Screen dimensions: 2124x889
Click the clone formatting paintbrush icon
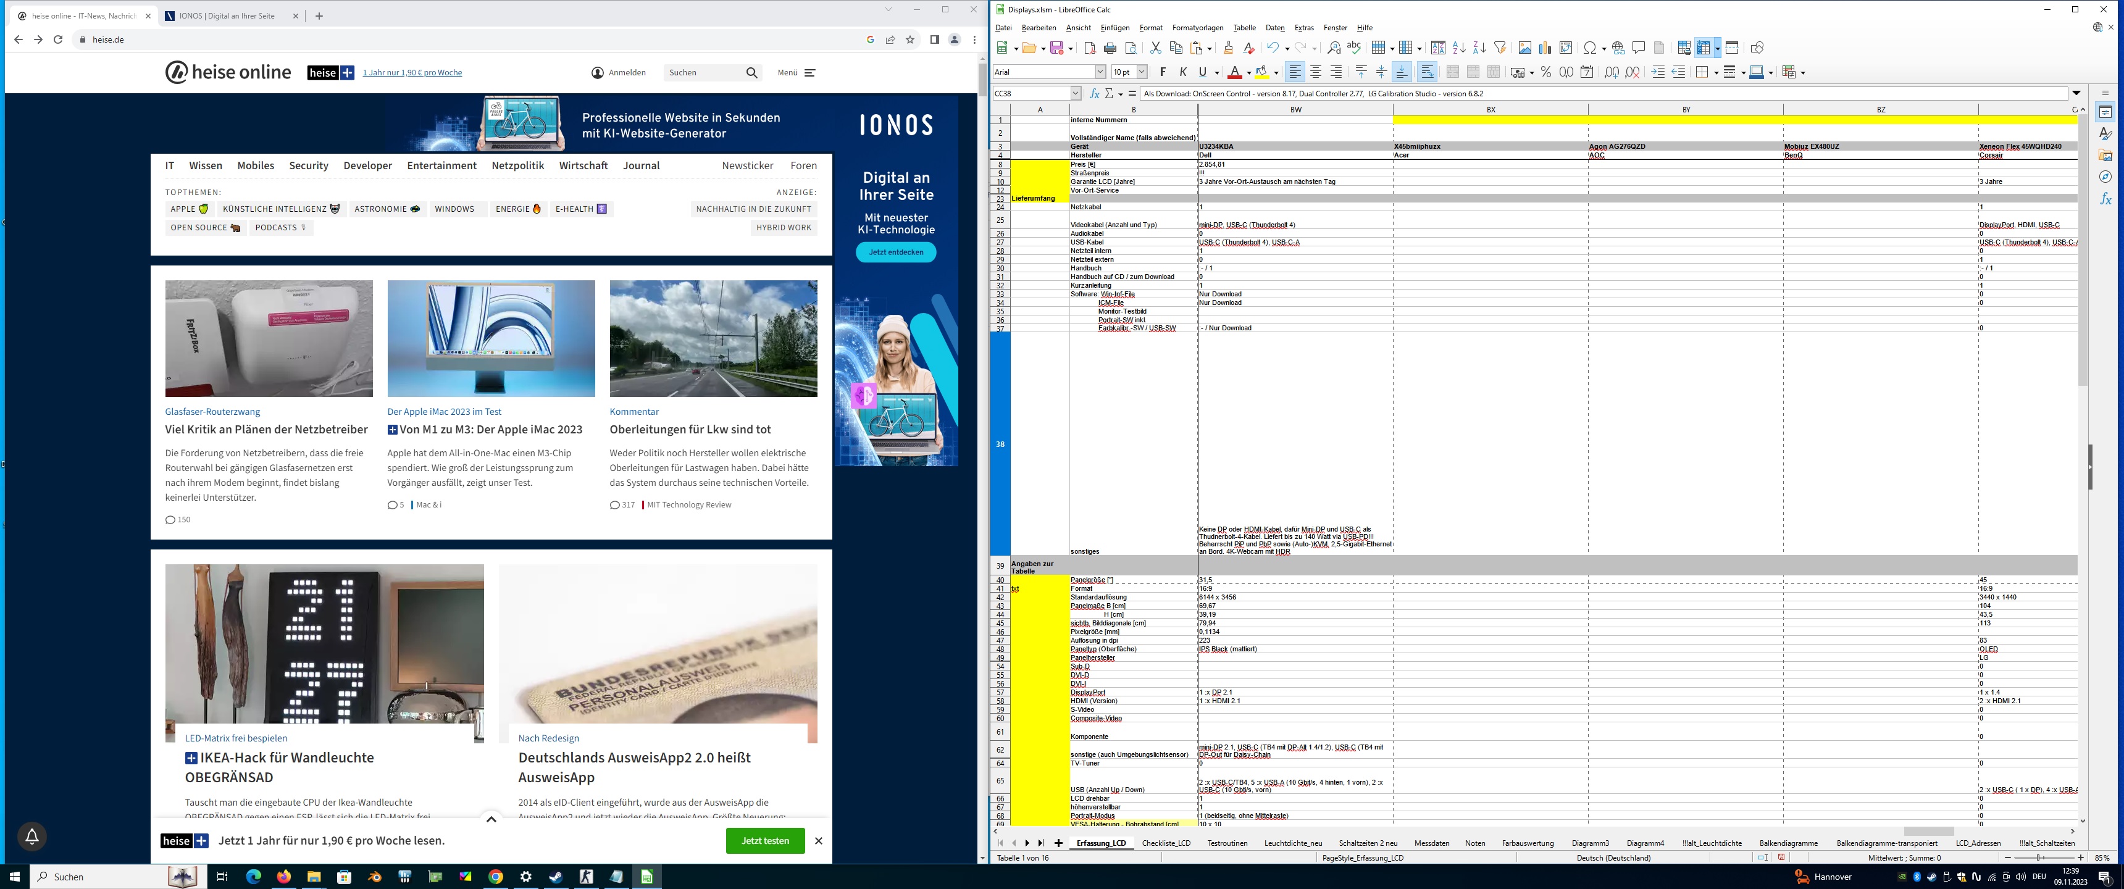(x=1229, y=48)
